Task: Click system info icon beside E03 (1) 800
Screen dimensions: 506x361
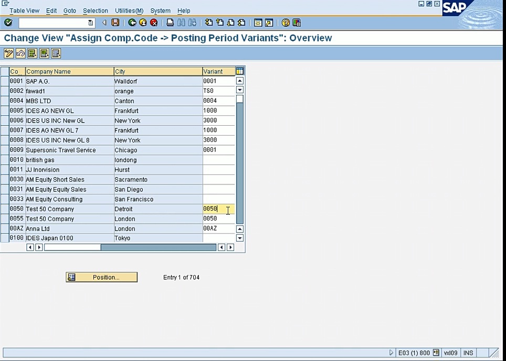Action: click(x=436, y=353)
